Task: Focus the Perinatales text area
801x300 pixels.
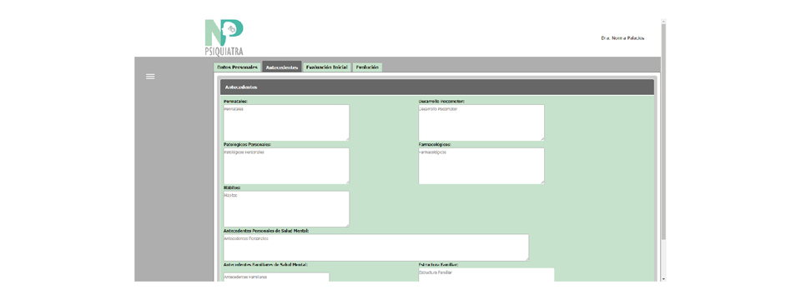Action: [286, 123]
